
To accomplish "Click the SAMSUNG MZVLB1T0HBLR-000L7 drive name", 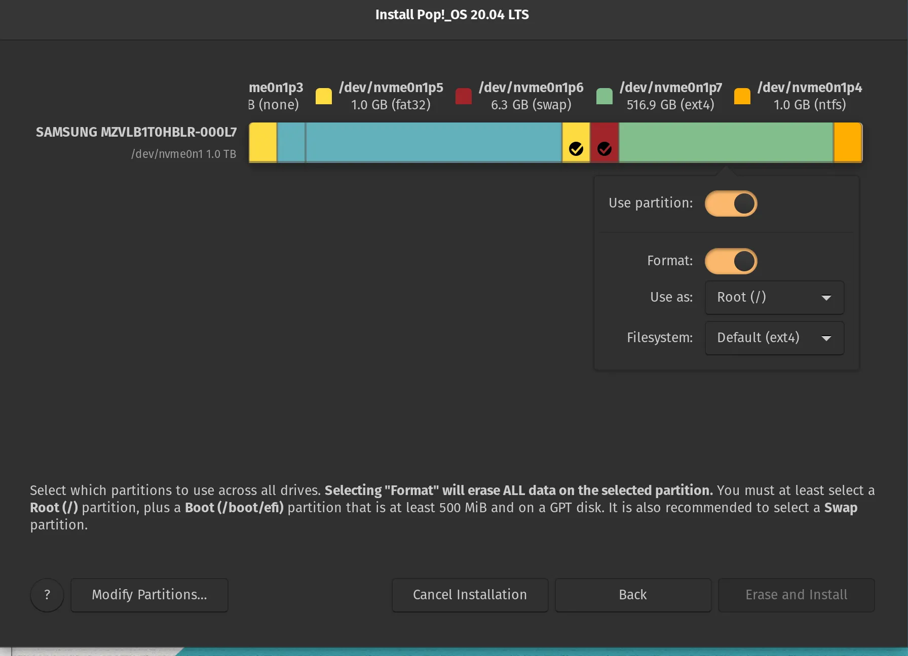I will [136, 132].
